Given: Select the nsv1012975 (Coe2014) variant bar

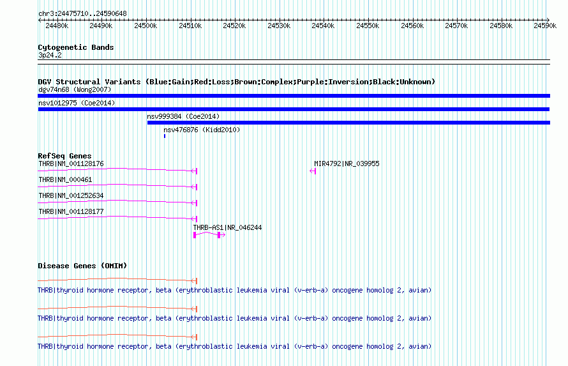Looking at the screenshot, I should coord(294,109).
